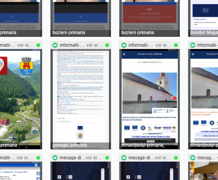The height and width of the screenshot is (180, 218).
Task: Click the ocnasibiului-primaria caption label
Action: [x=142, y=145]
